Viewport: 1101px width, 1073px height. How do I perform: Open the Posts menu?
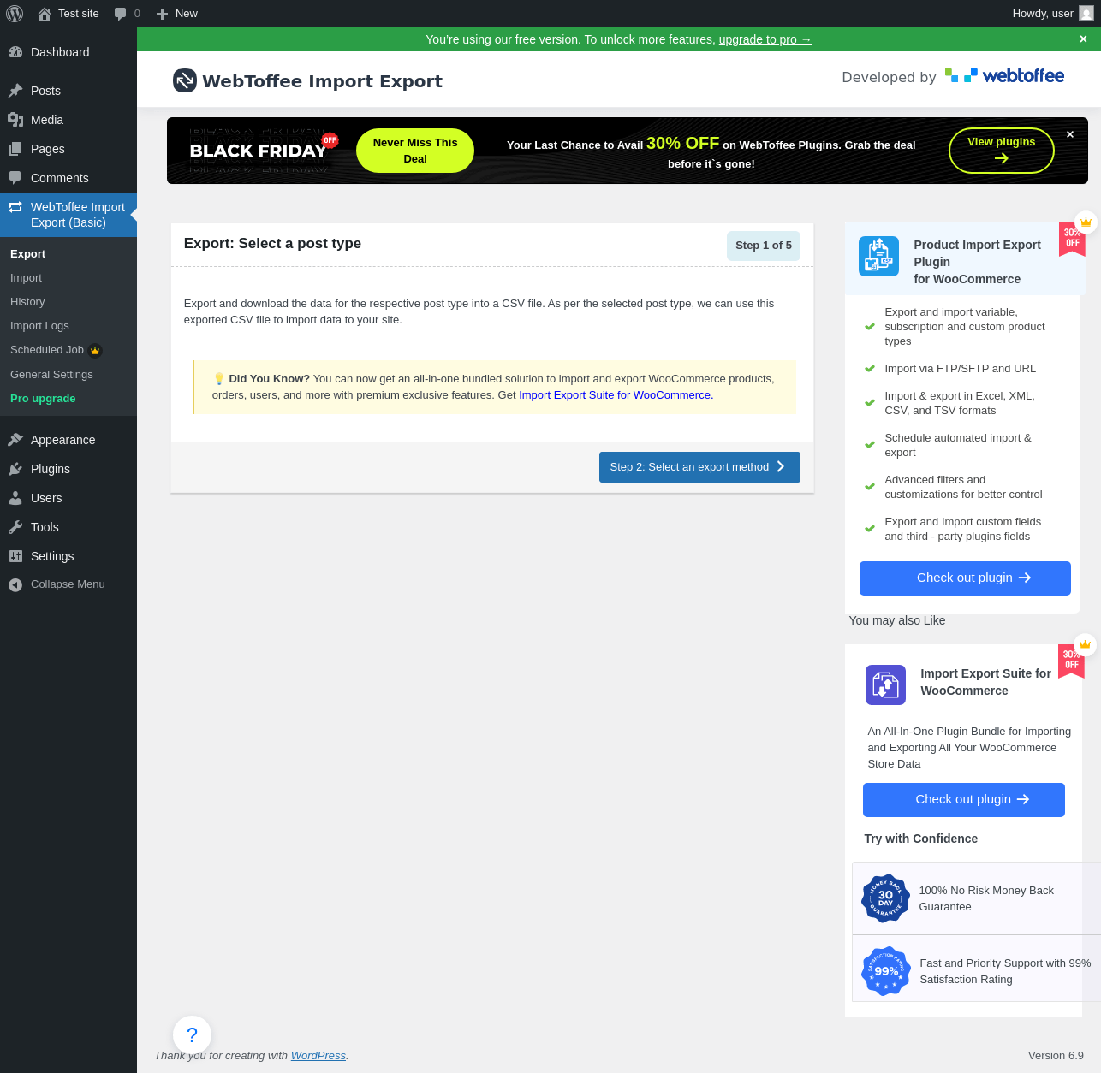point(68,91)
